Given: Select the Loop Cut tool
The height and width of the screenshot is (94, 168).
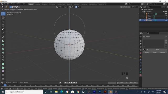Looking at the screenshot, I should (x=3, y=56).
